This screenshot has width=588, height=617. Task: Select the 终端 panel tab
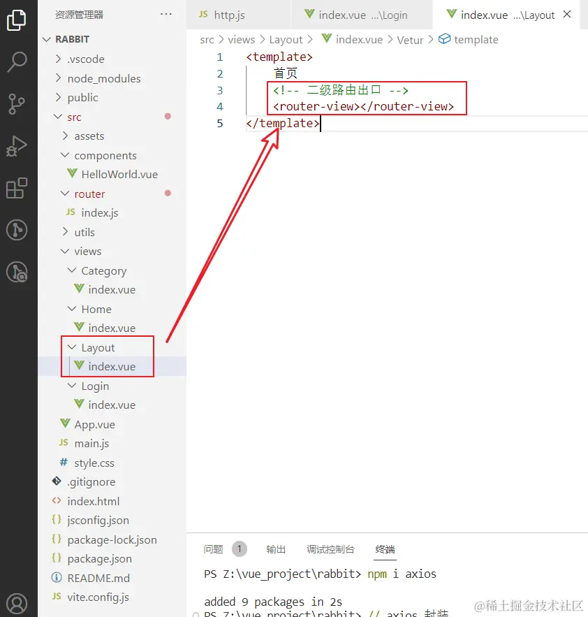click(x=385, y=549)
